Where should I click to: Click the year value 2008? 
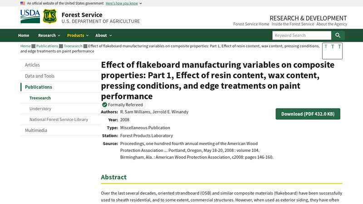tap(125, 120)
